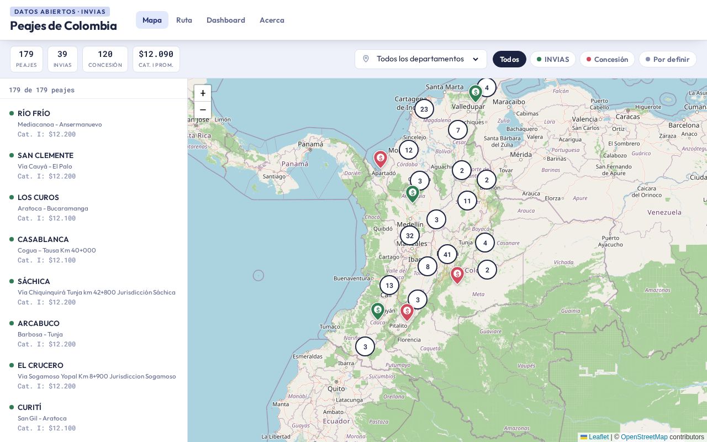Expand the 7-toll cluster marker
The height and width of the screenshot is (442, 707).
point(458,130)
